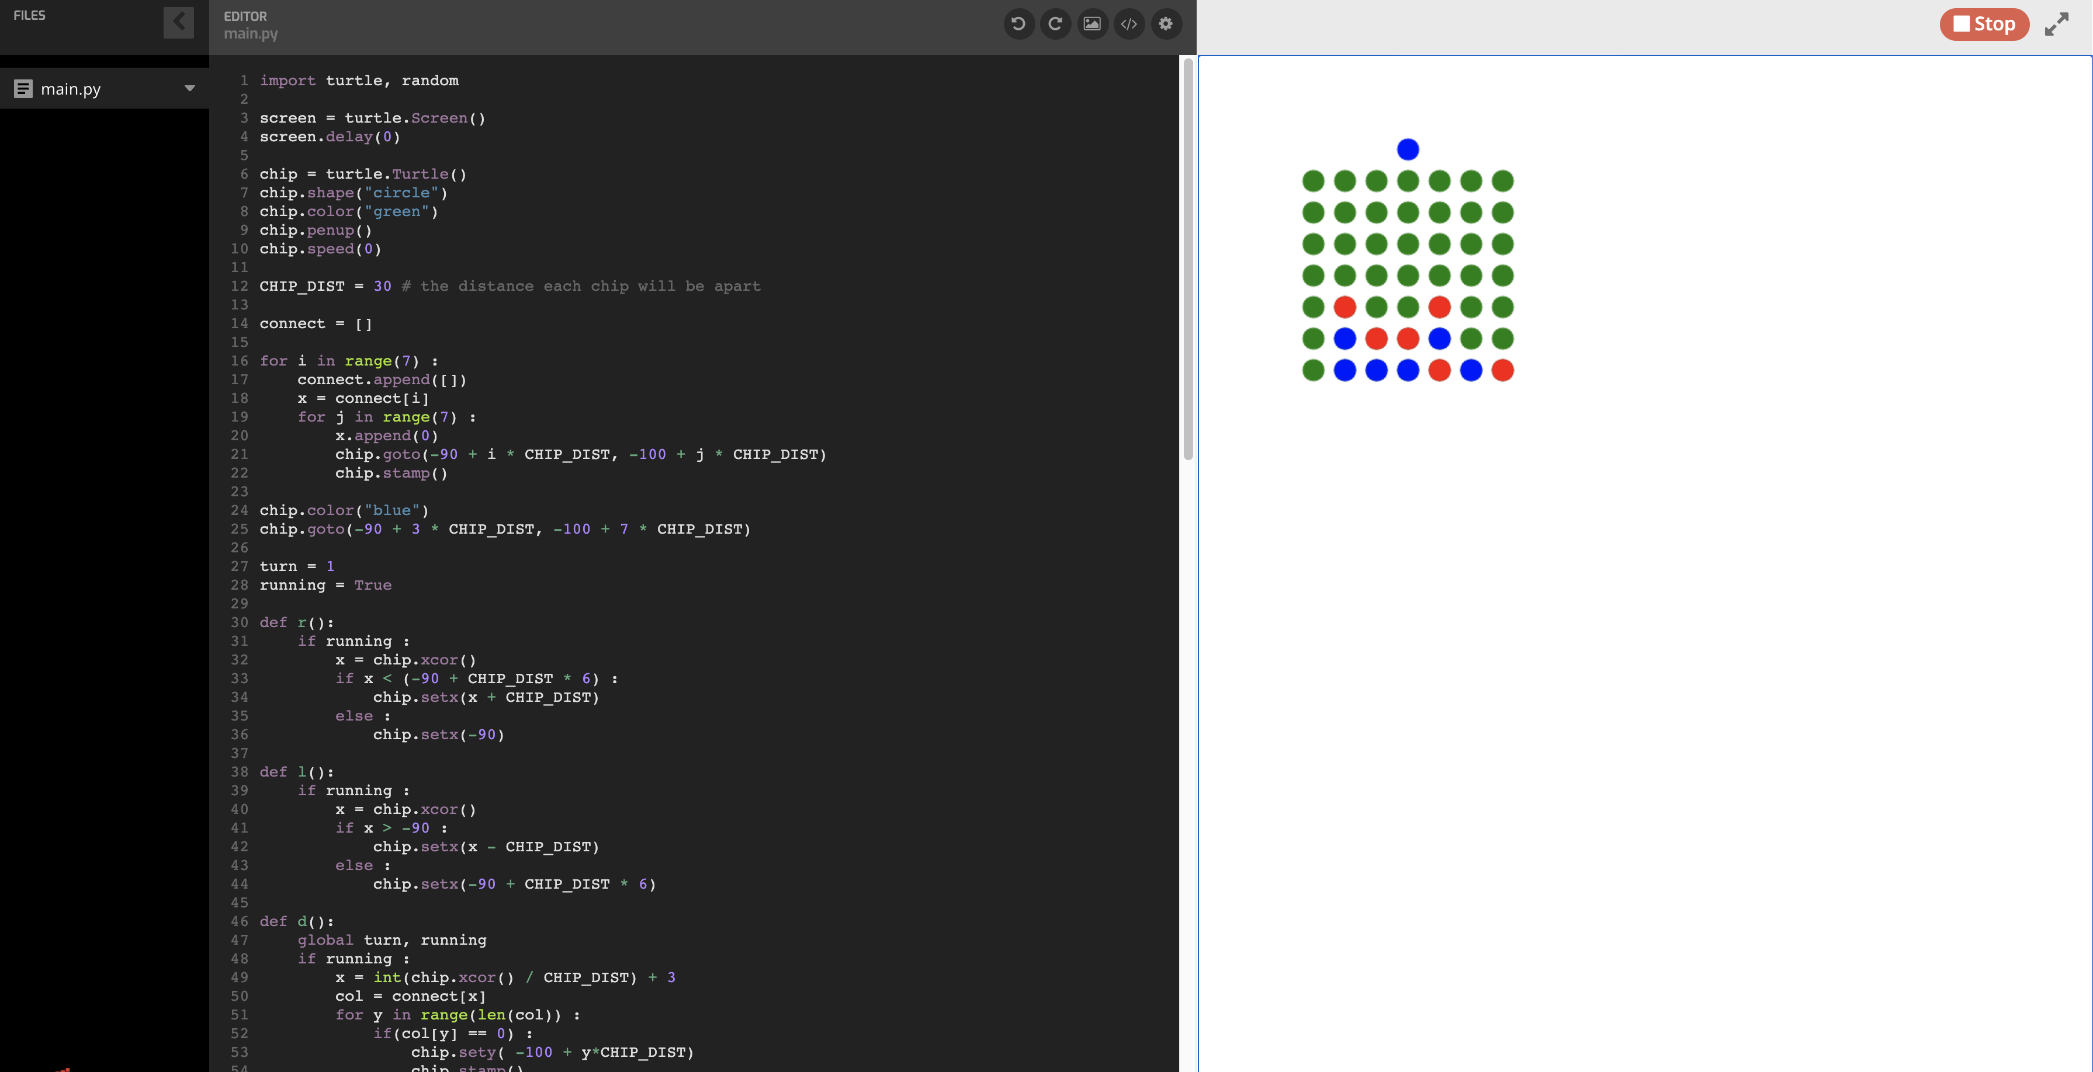Image resolution: width=2093 pixels, height=1072 pixels.
Task: Click the redo icon in editor toolbar
Action: 1055,23
